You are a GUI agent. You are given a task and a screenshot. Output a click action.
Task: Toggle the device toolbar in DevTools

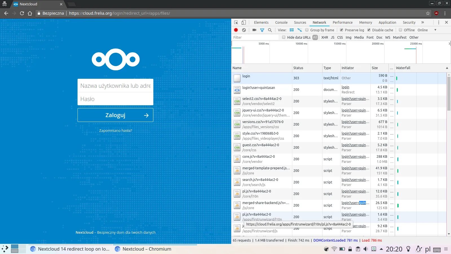244,22
